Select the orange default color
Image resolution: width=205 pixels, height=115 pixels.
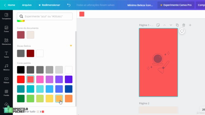tap(69, 98)
